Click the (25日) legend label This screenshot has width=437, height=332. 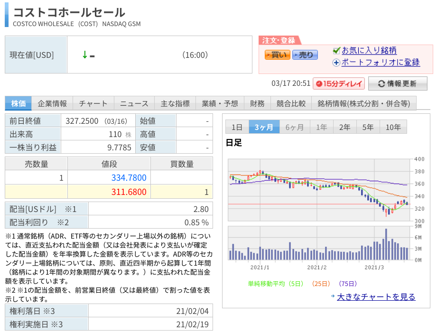(x=321, y=284)
